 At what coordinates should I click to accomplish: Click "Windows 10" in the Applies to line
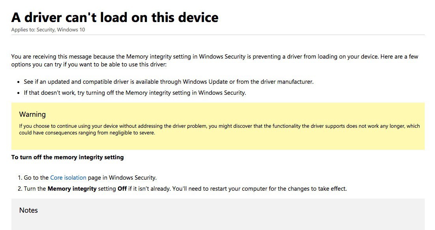click(x=71, y=30)
